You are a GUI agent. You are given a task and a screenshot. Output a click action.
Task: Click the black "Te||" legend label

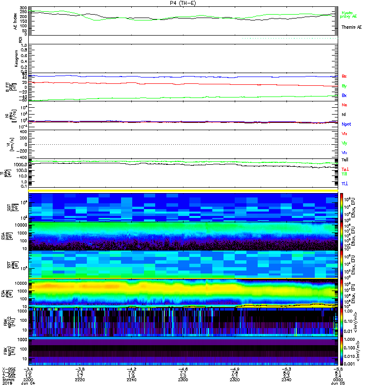click(345, 160)
